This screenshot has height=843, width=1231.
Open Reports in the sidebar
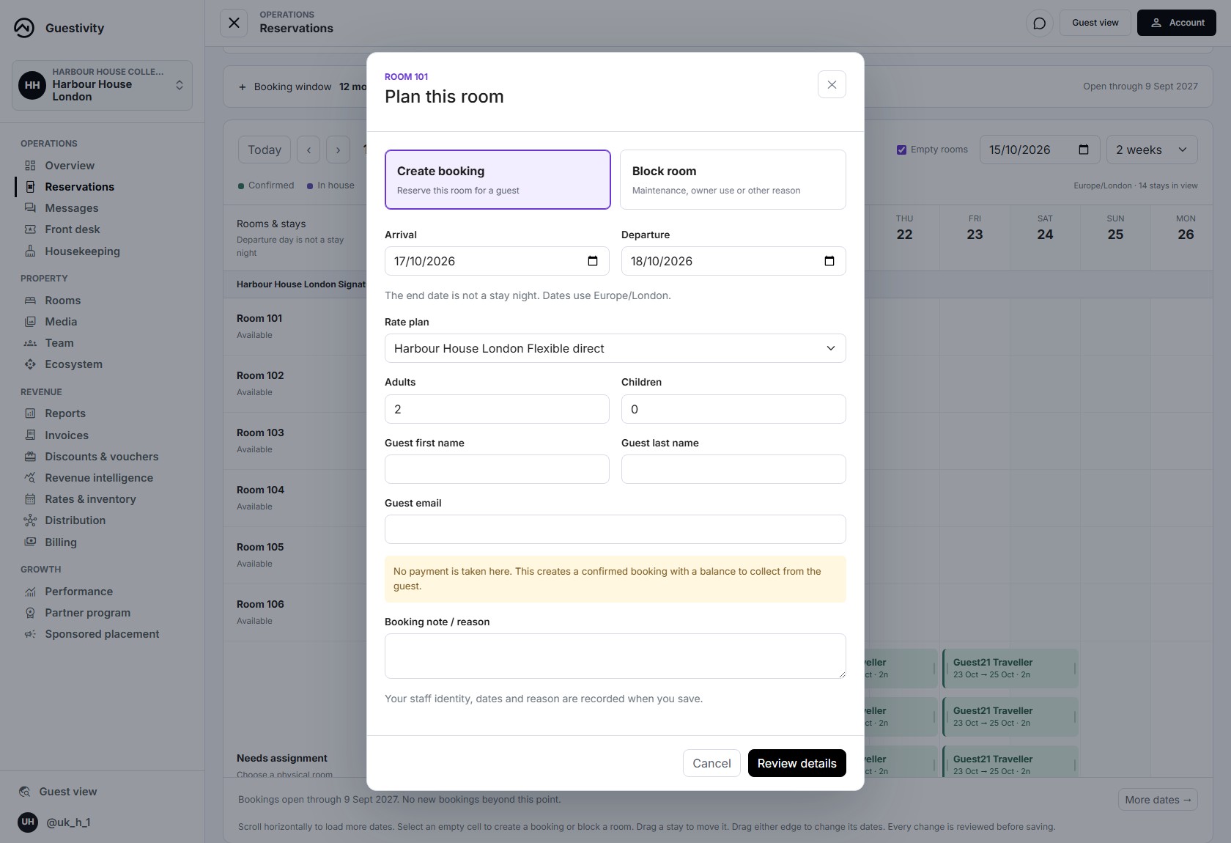point(65,413)
